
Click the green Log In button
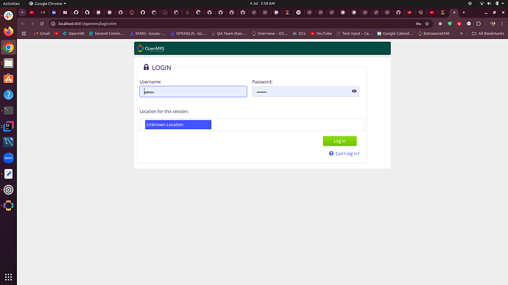point(339,141)
